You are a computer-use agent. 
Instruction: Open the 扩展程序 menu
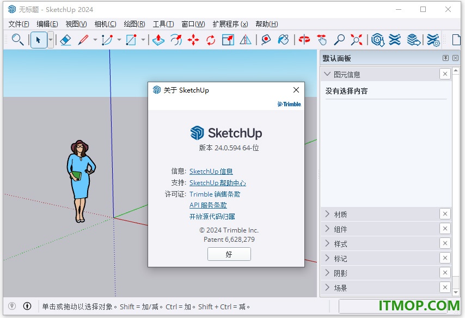tap(230, 24)
